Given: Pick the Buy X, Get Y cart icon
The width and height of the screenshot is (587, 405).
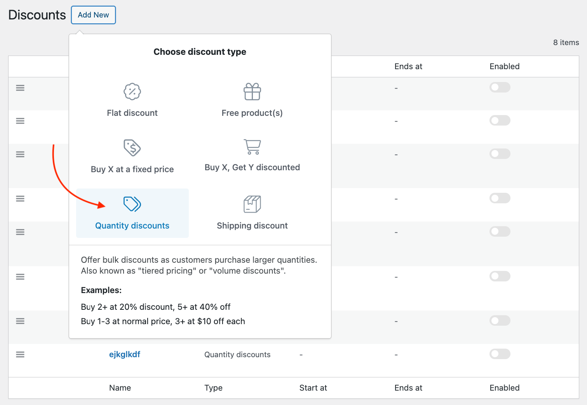Looking at the screenshot, I should click(x=252, y=147).
